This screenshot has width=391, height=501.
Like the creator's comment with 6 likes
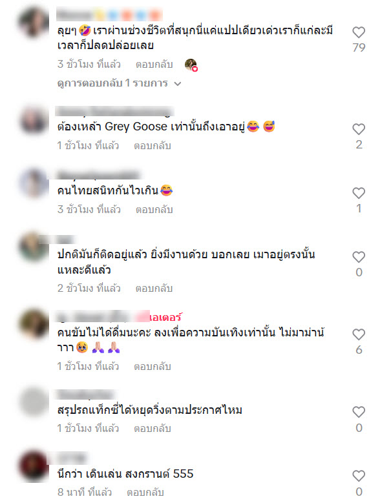coord(359,334)
